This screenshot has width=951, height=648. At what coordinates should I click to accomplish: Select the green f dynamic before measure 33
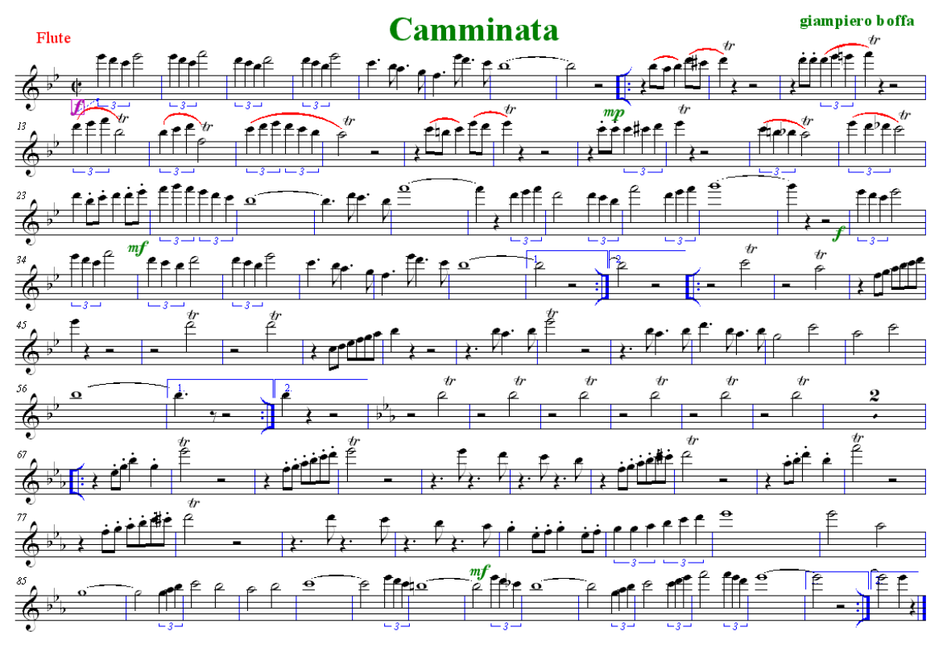(x=839, y=233)
